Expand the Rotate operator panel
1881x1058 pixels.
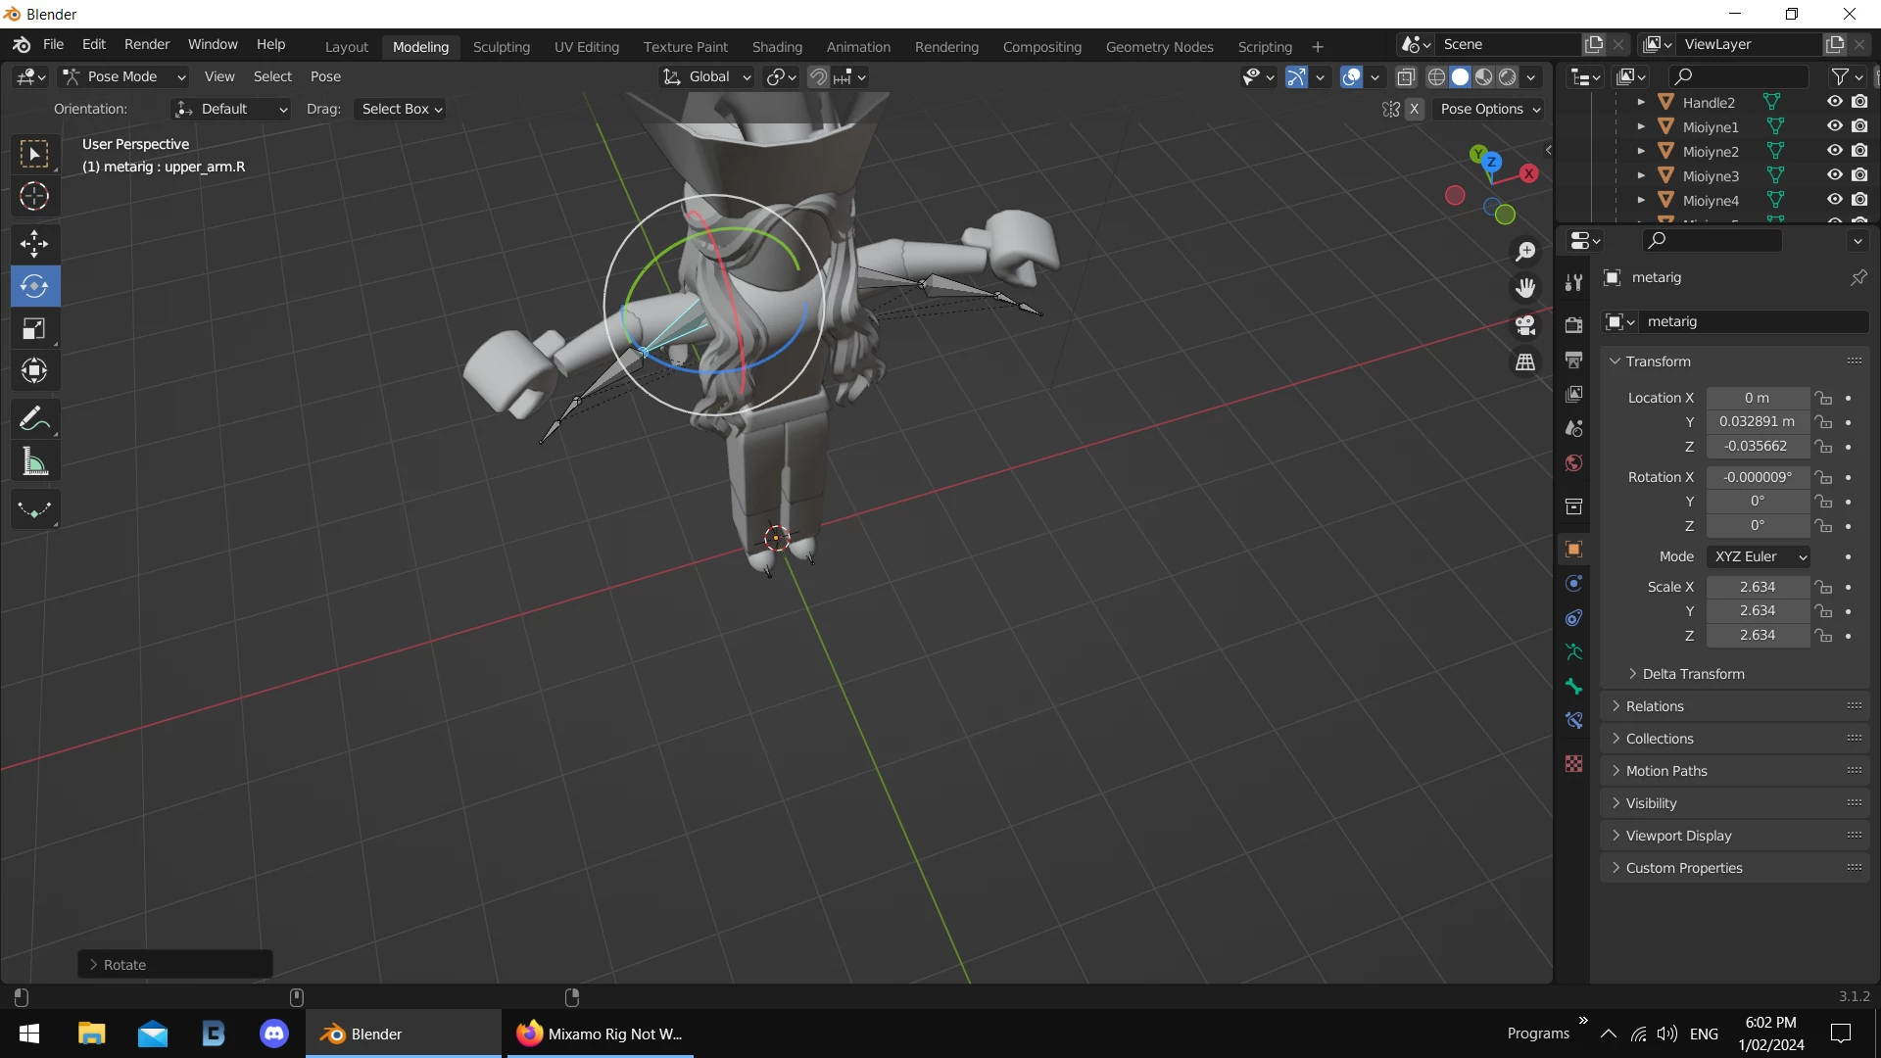124,965
